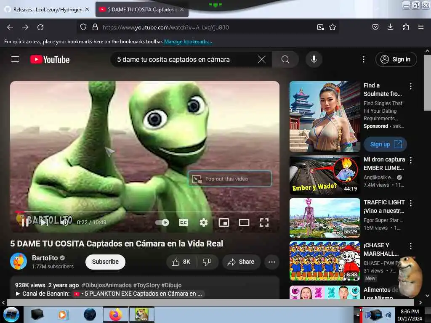431x323 pixels.
Task: Open YouTube settings three-dot menu
Action: [x=363, y=59]
